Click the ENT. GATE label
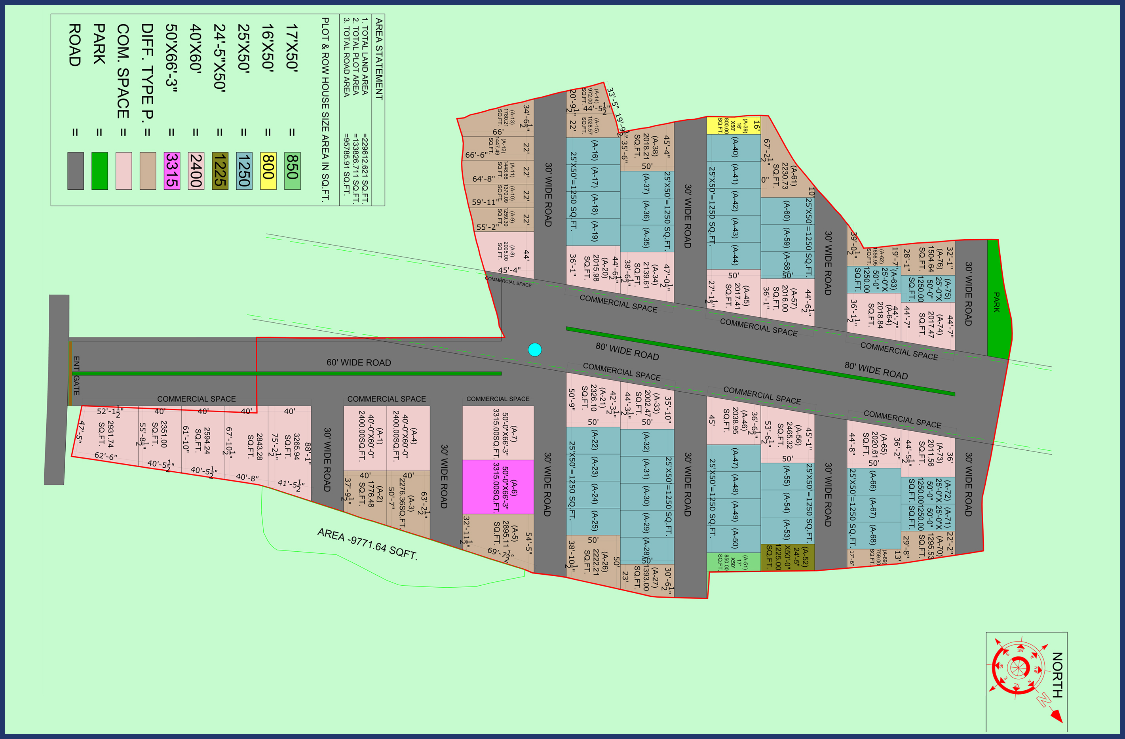This screenshot has height=739, width=1125. click(x=76, y=375)
